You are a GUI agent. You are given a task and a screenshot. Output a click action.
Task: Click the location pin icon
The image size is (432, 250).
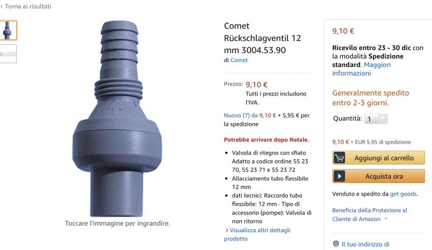click(x=336, y=244)
